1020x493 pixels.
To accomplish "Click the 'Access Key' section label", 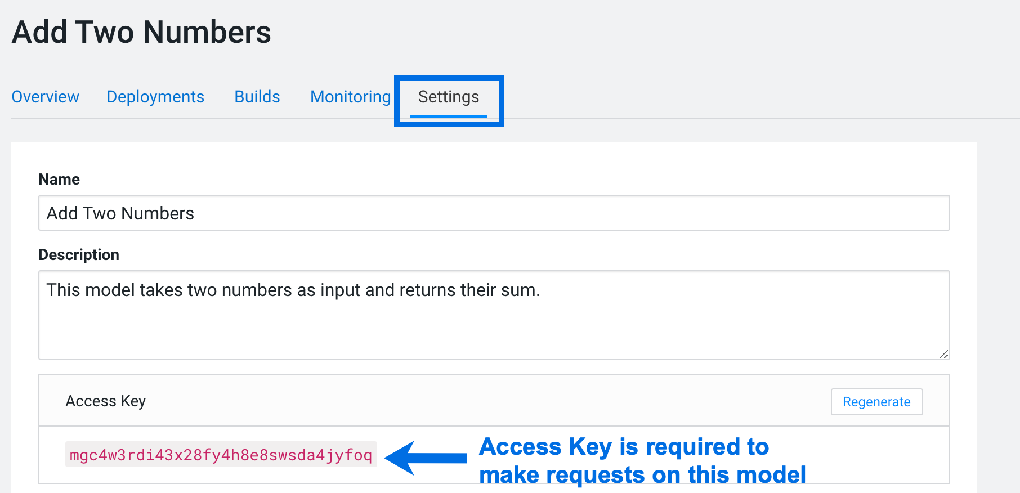I will tap(106, 401).
